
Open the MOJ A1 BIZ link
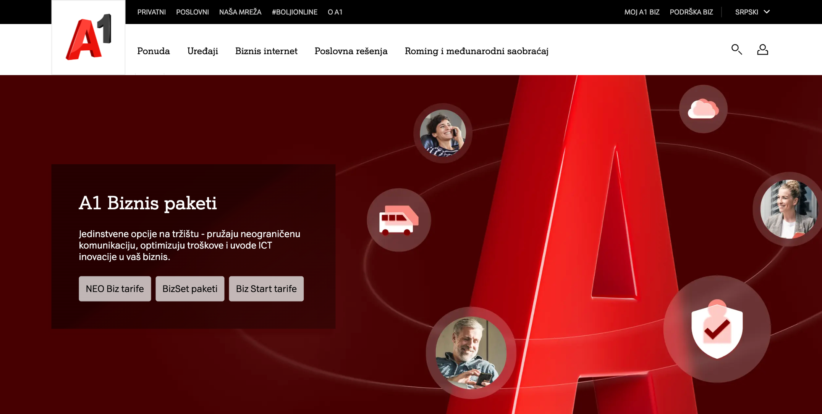click(642, 12)
